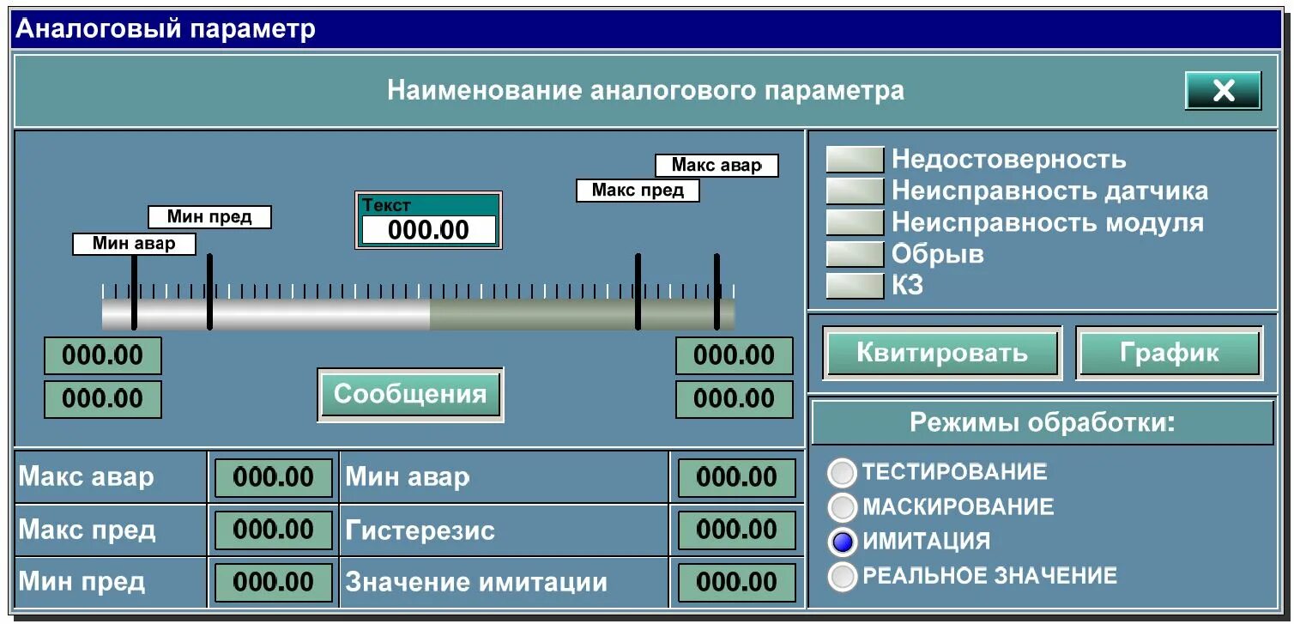Click the Мин пред label above scale
Viewport: 1294px width, 624px height.
coord(209,217)
